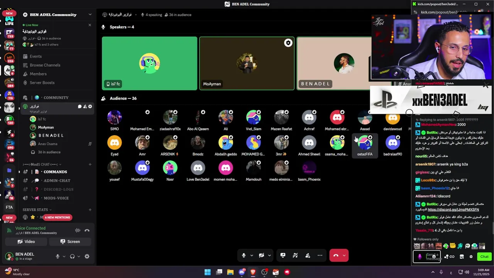The height and width of the screenshot is (278, 494).
Task: Open edit channel gear on stage channel
Action: (90, 107)
